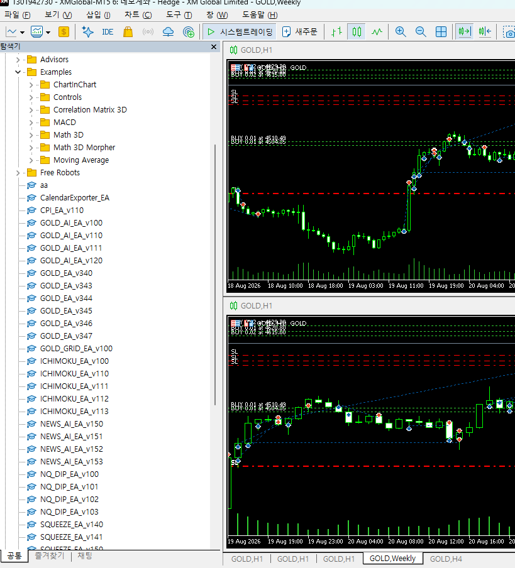Open dropdown arrow next to line chart icon

point(22,32)
